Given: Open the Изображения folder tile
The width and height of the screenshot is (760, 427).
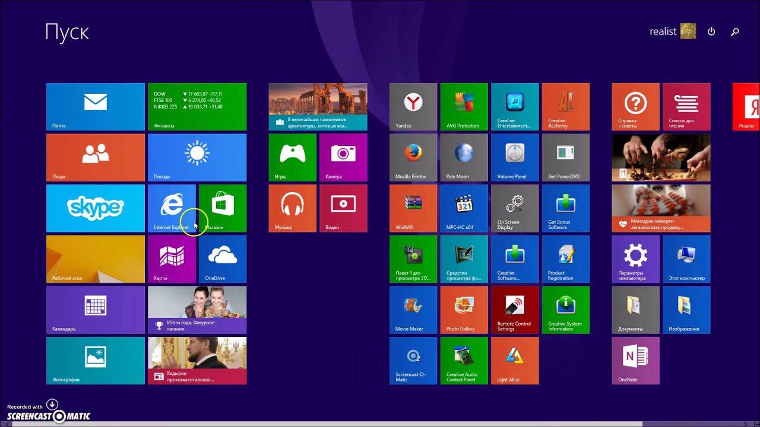Looking at the screenshot, I should click(686, 310).
